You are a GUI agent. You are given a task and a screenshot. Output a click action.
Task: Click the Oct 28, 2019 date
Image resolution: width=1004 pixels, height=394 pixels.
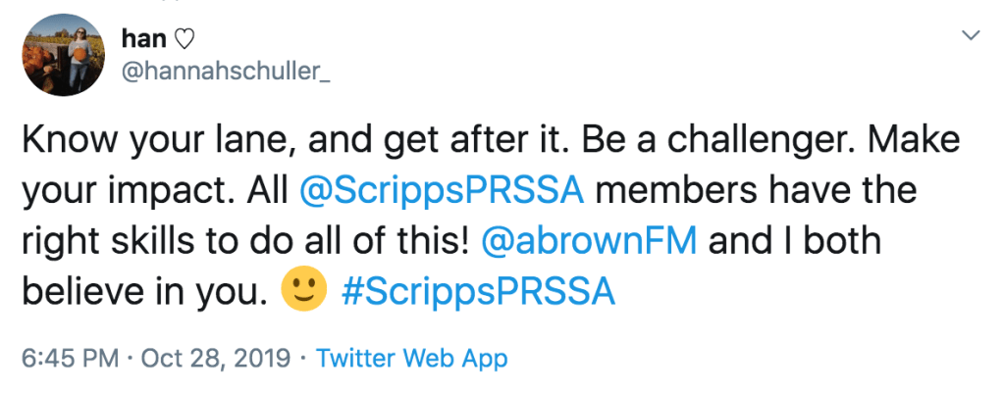tap(218, 359)
